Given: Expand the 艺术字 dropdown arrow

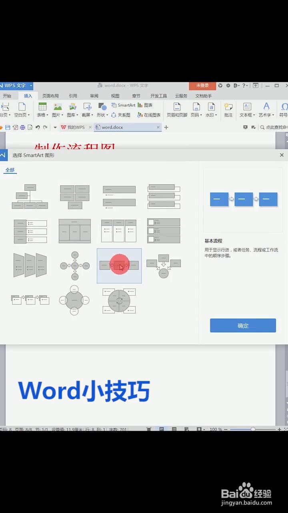Looking at the screenshot, I should 273,115.
